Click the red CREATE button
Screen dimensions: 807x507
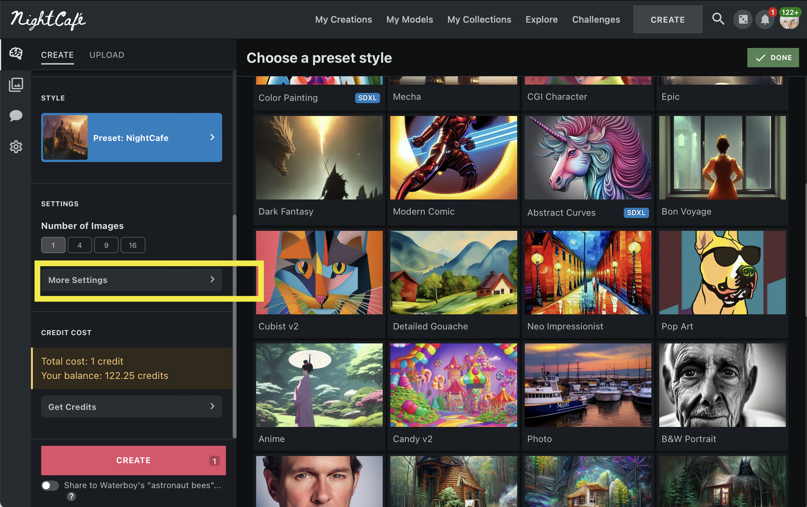(133, 460)
